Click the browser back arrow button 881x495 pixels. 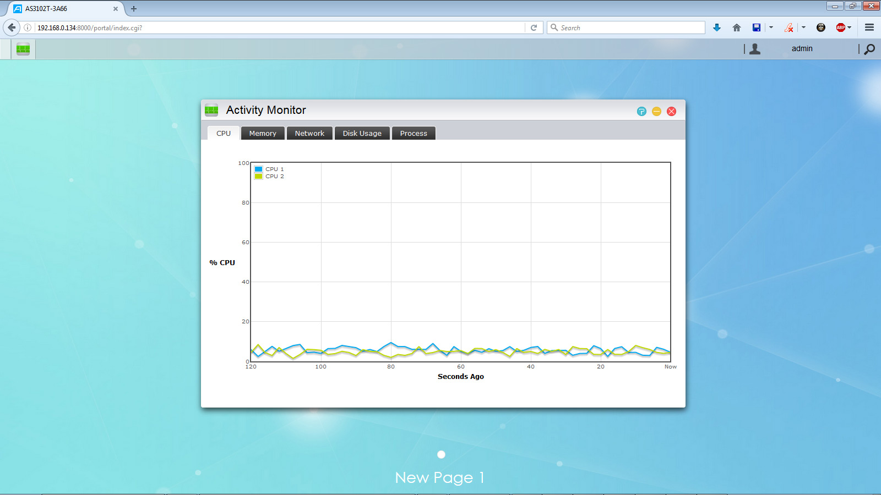click(12, 28)
